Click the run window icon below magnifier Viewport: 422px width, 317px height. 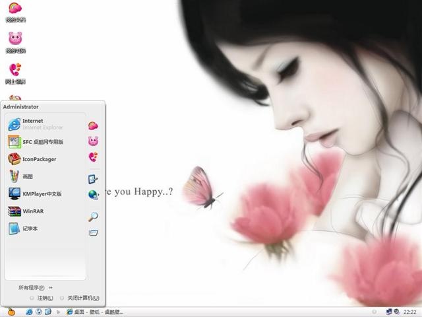pos(93,232)
